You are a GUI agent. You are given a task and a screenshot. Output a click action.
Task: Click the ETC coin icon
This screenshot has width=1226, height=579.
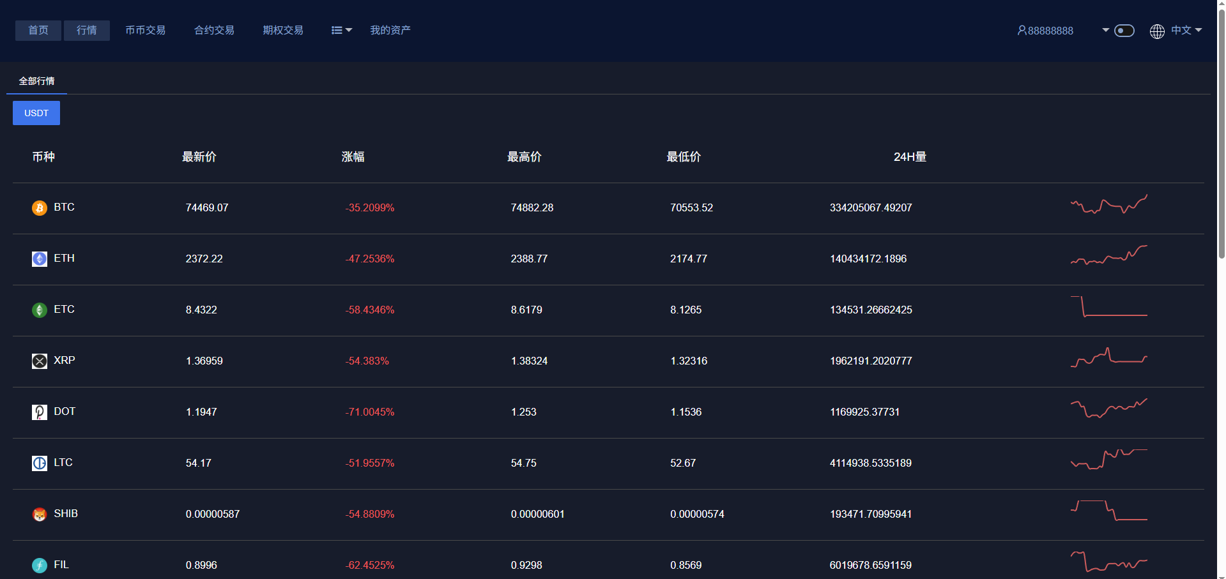[x=40, y=310]
